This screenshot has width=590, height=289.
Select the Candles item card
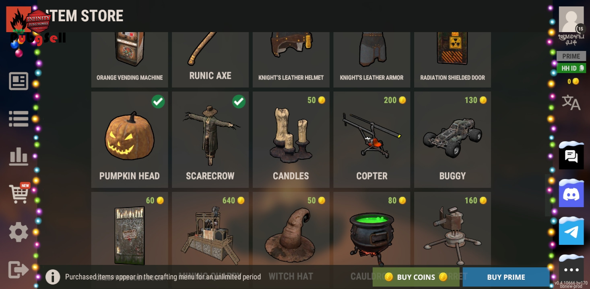(x=291, y=140)
